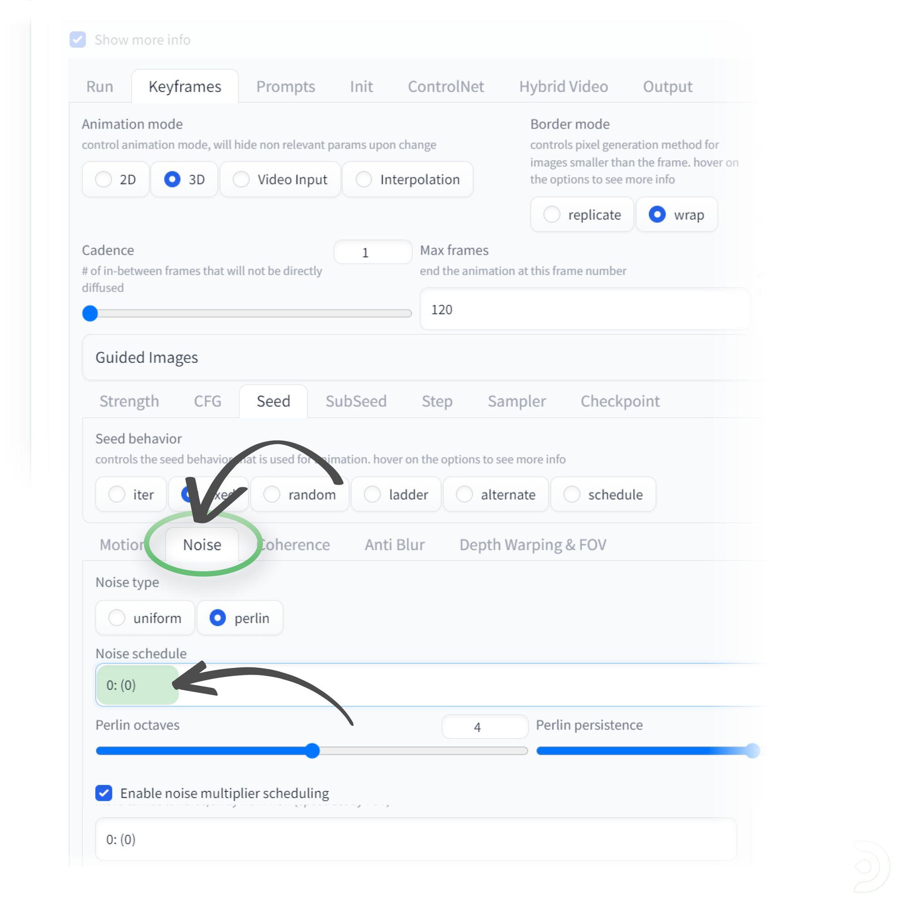Choose the replicate border mode
The width and height of the screenshot is (908, 908).
(x=551, y=215)
